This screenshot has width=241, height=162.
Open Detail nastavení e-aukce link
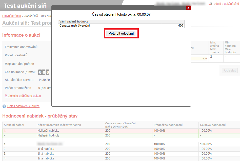[23, 106]
